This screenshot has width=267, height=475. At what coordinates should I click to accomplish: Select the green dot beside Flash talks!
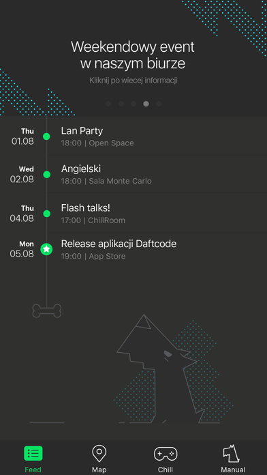coord(46,214)
